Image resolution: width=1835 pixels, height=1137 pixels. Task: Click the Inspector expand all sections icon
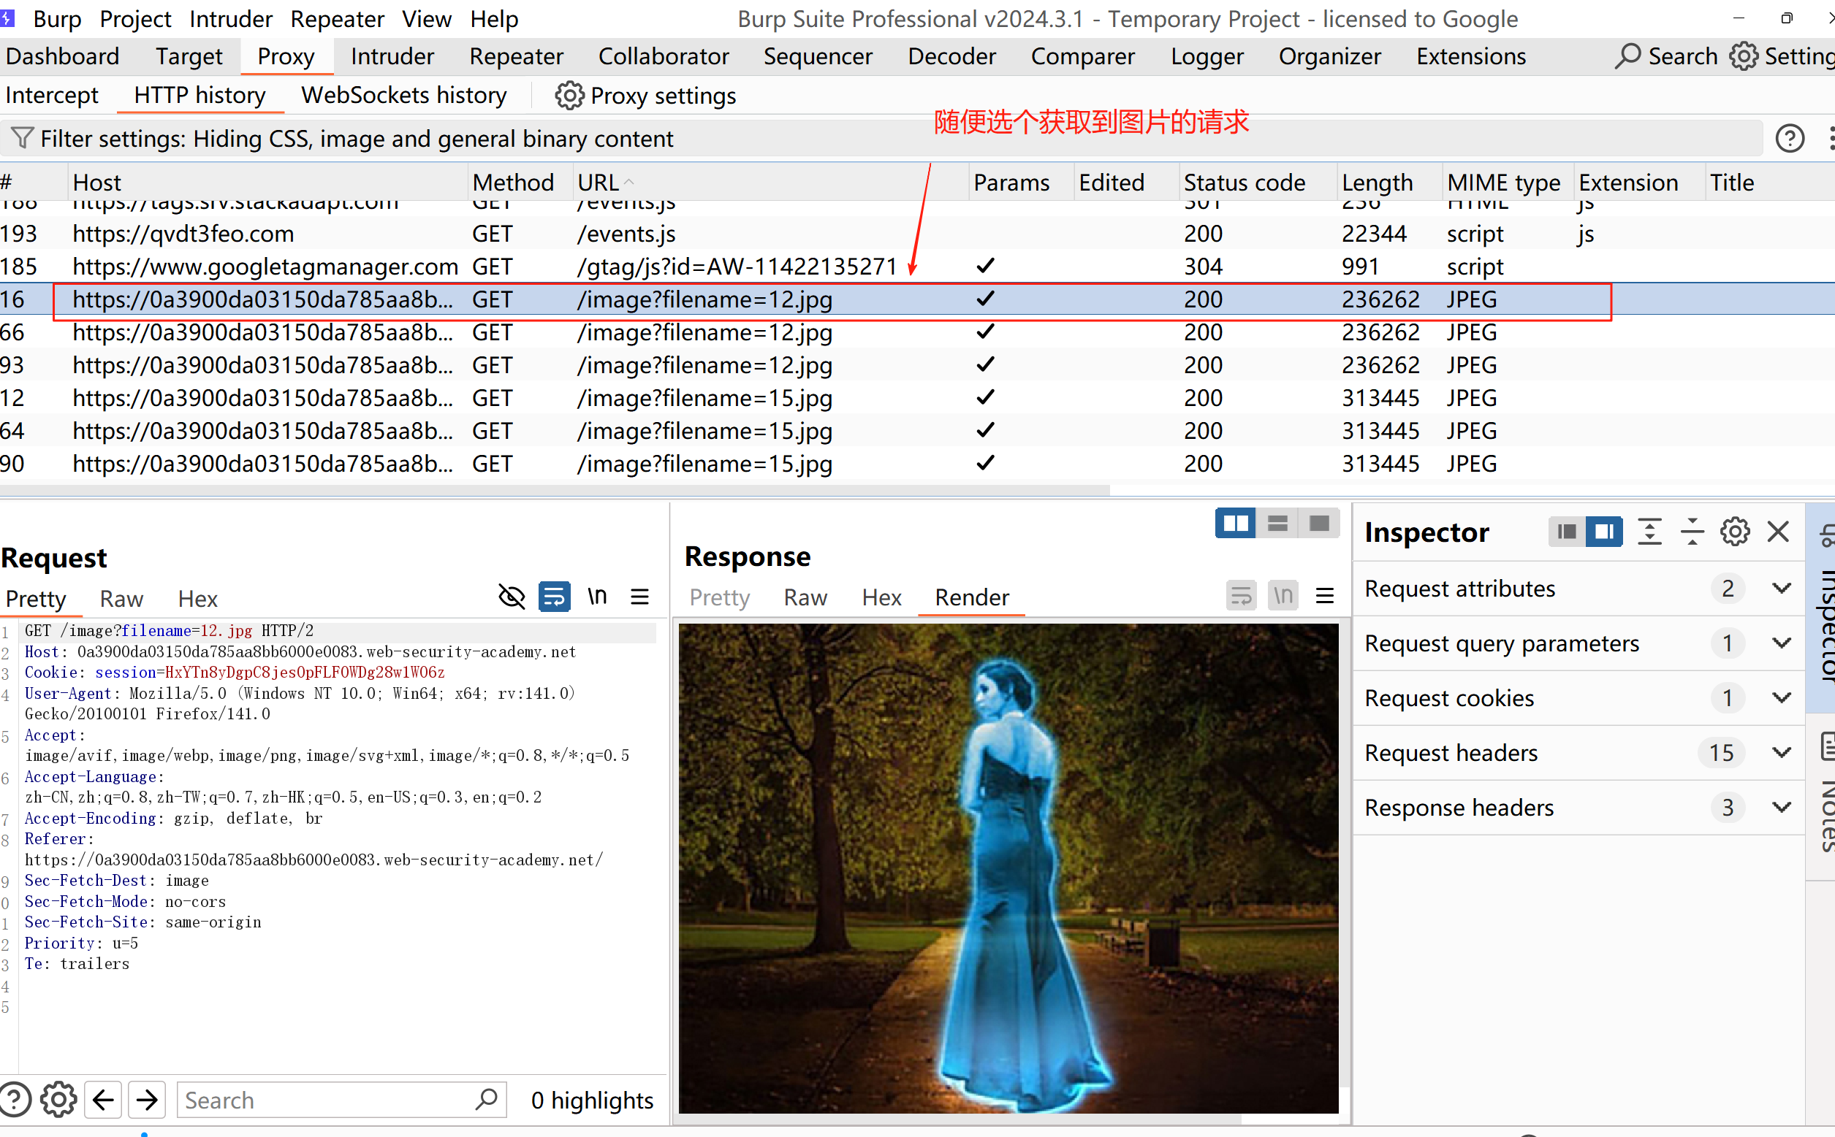point(1649,532)
